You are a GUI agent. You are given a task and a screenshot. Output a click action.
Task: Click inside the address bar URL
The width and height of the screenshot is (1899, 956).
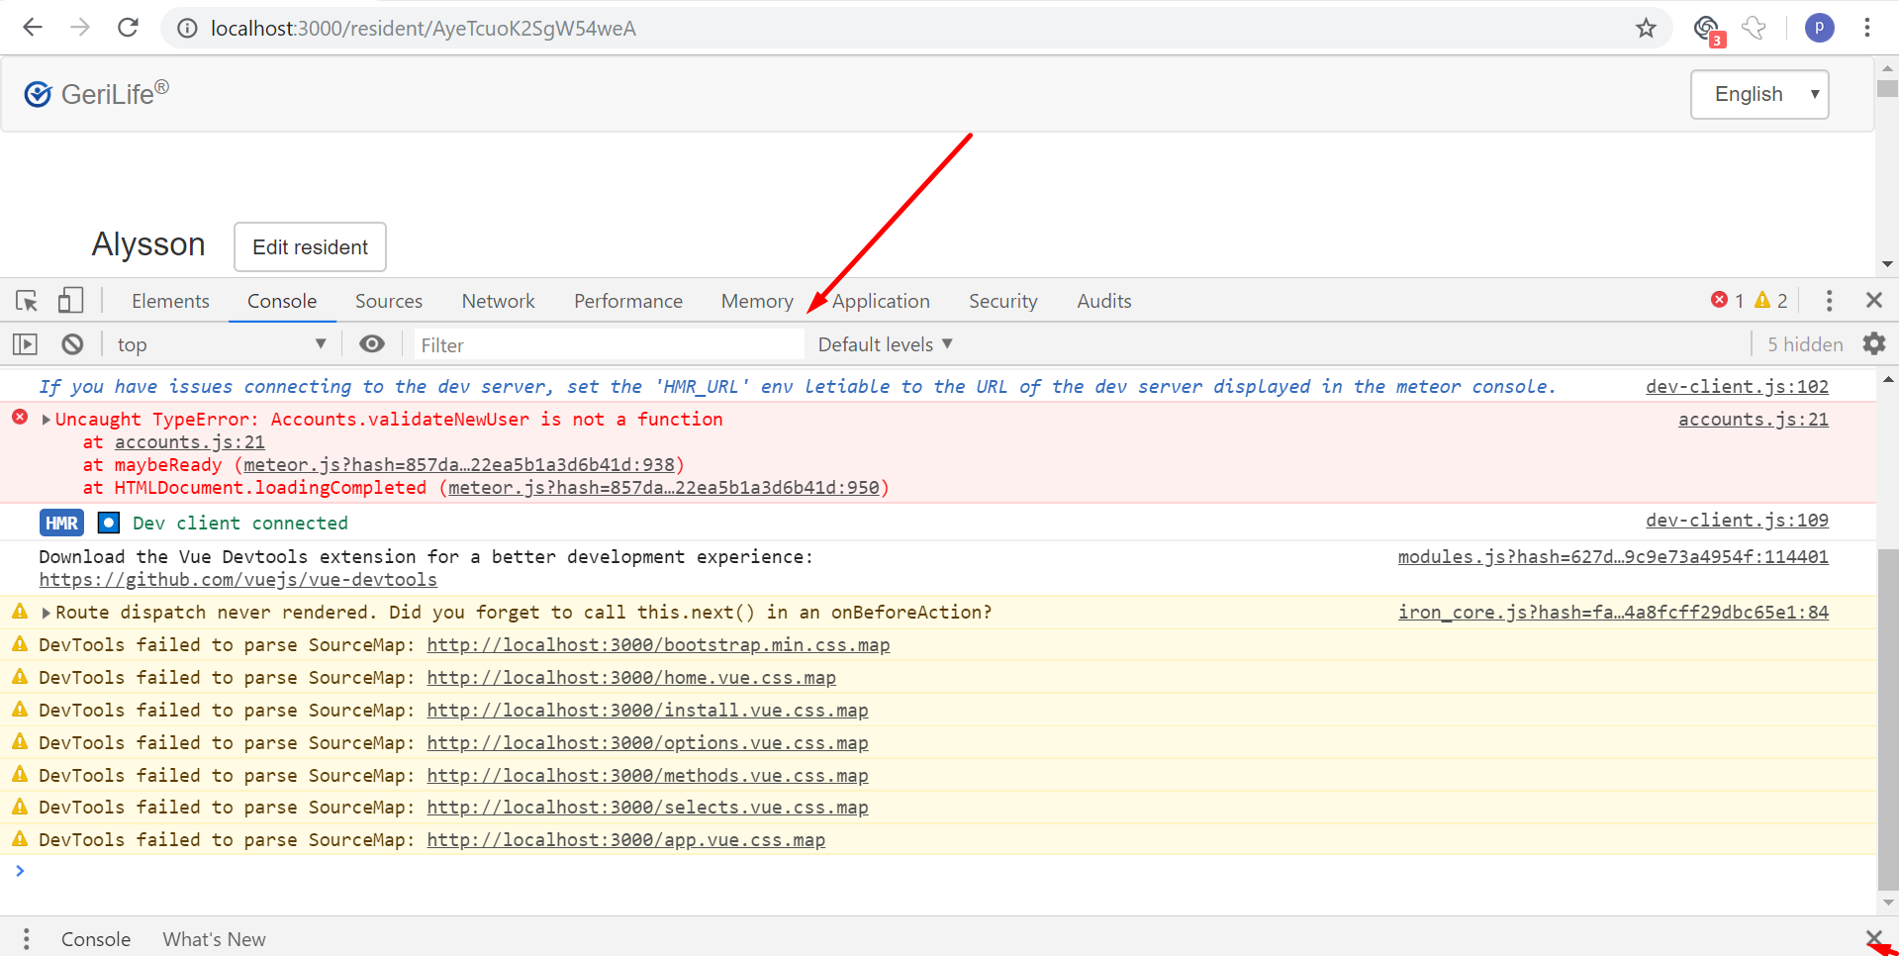424,28
